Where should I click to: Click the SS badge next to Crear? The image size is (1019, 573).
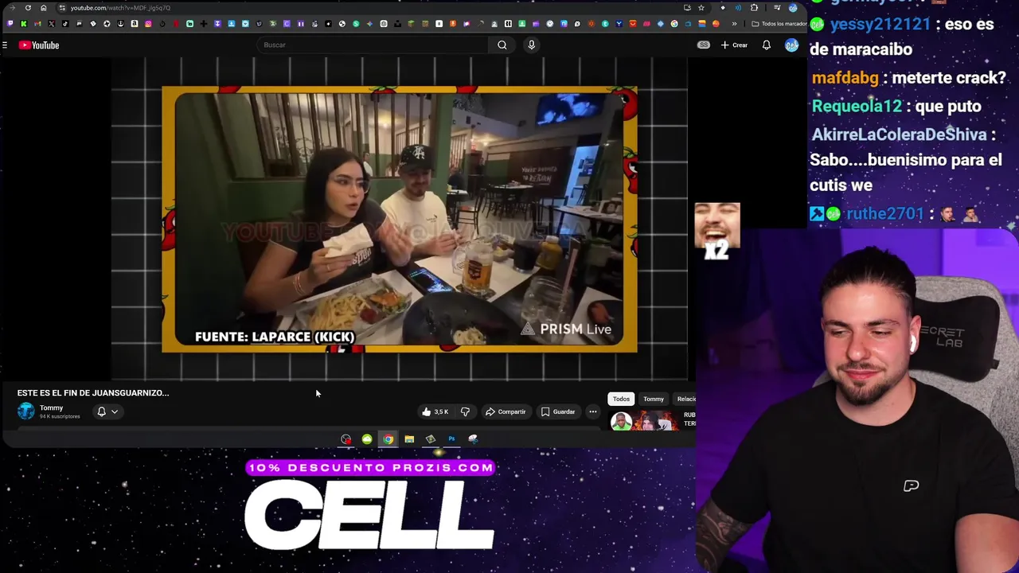pyautogui.click(x=704, y=45)
